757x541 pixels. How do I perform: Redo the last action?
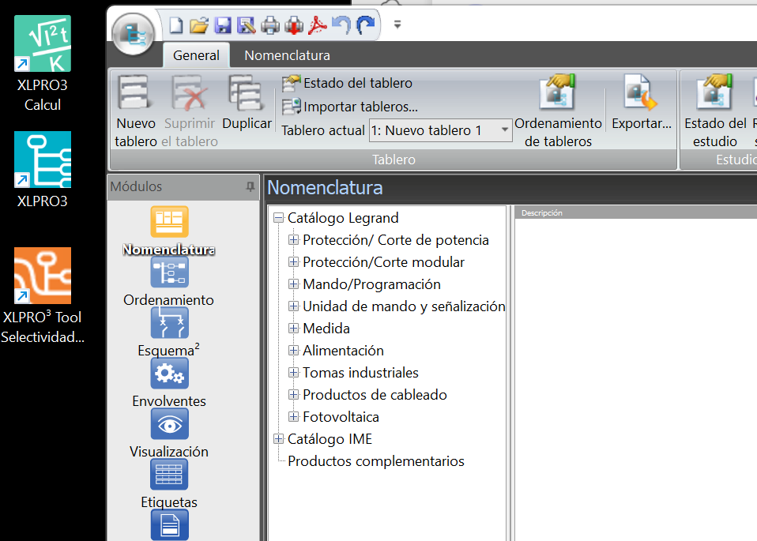[366, 24]
